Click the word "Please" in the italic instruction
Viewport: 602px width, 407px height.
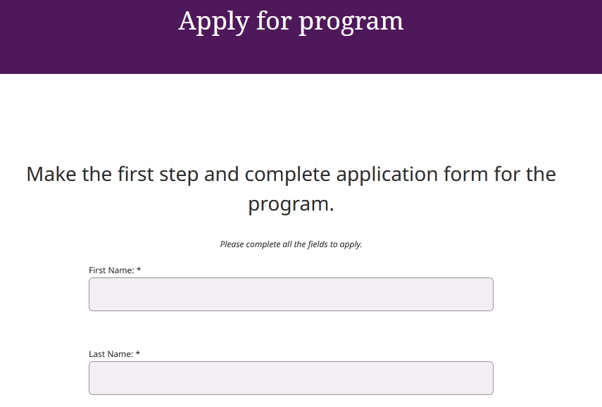click(x=232, y=244)
